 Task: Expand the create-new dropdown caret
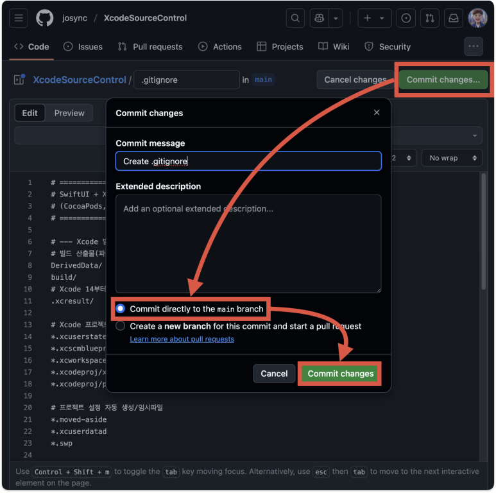pyautogui.click(x=382, y=18)
